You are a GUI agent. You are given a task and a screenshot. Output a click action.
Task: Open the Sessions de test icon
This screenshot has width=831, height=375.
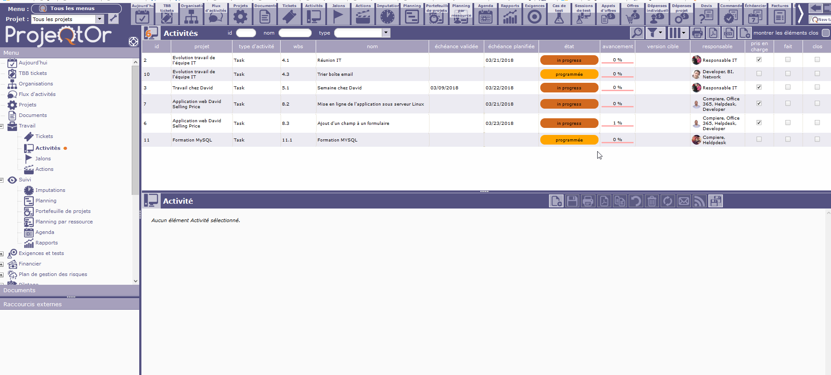584,14
